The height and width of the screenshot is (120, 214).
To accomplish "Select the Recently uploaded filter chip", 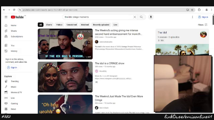I will click(x=101, y=25).
